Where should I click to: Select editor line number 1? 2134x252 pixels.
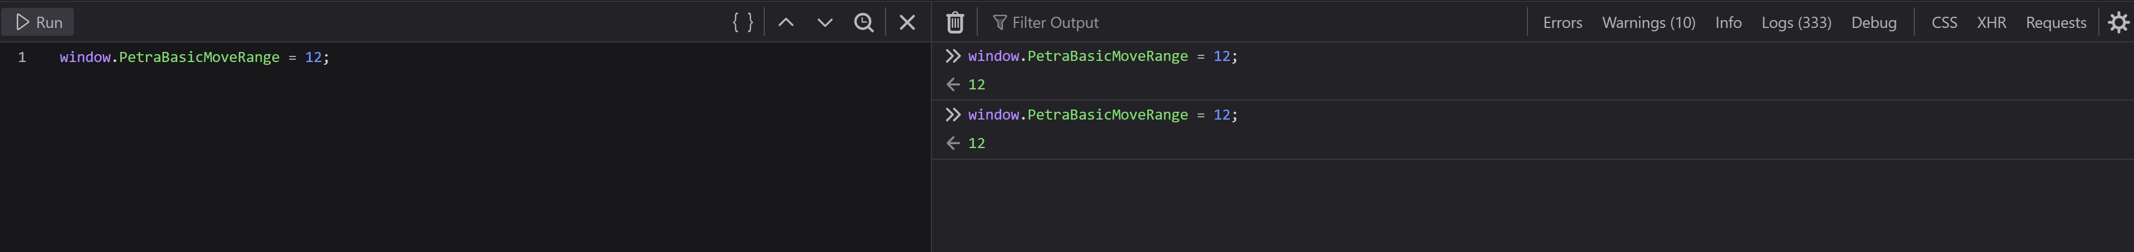click(22, 57)
